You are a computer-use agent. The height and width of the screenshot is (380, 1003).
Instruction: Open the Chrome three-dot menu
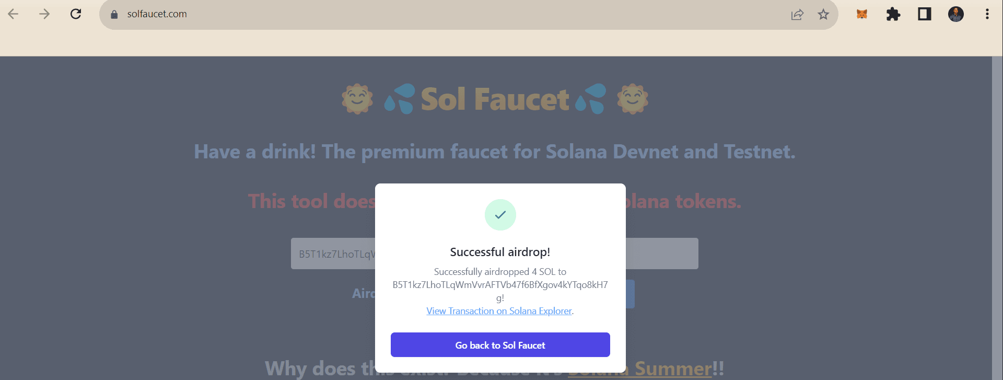(986, 14)
